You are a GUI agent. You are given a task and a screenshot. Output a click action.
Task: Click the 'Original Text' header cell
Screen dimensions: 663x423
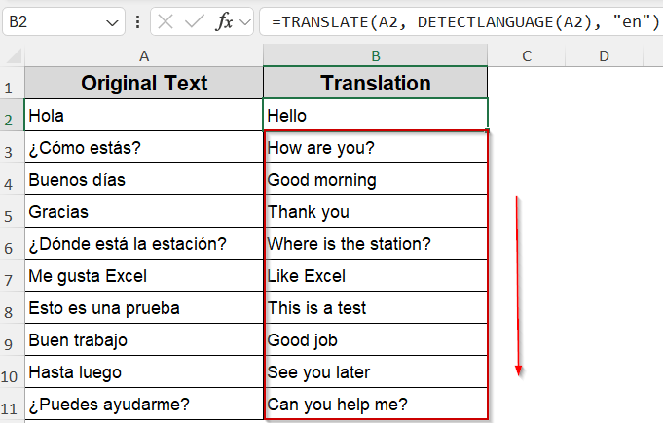pos(144,83)
